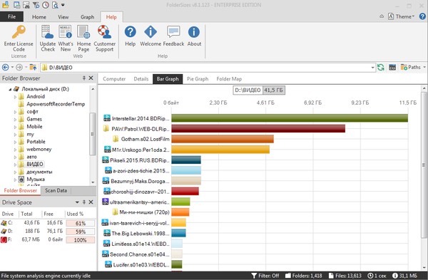Image resolution: width=428 pixels, height=280 pixels.
Task: Pin the Drive Space panel
Action: (84, 202)
